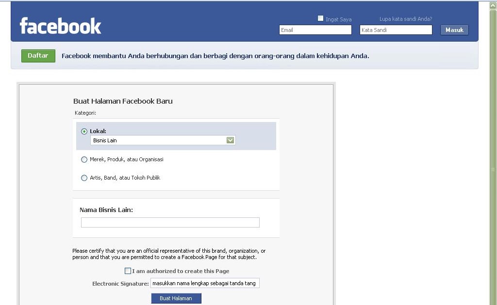Image resolution: width=497 pixels, height=305 pixels.
Task: Click the Facebook membantu Anda berhubungan tagline
Action: click(215, 56)
